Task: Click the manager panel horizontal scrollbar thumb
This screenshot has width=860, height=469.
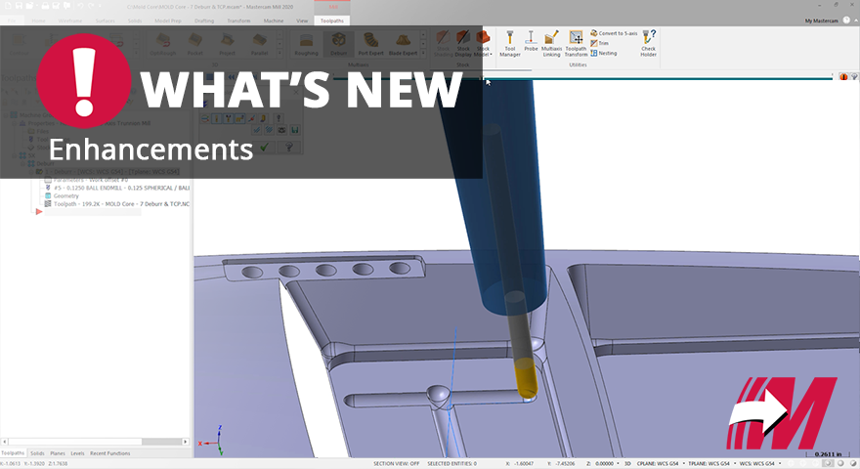Action: (x=75, y=442)
